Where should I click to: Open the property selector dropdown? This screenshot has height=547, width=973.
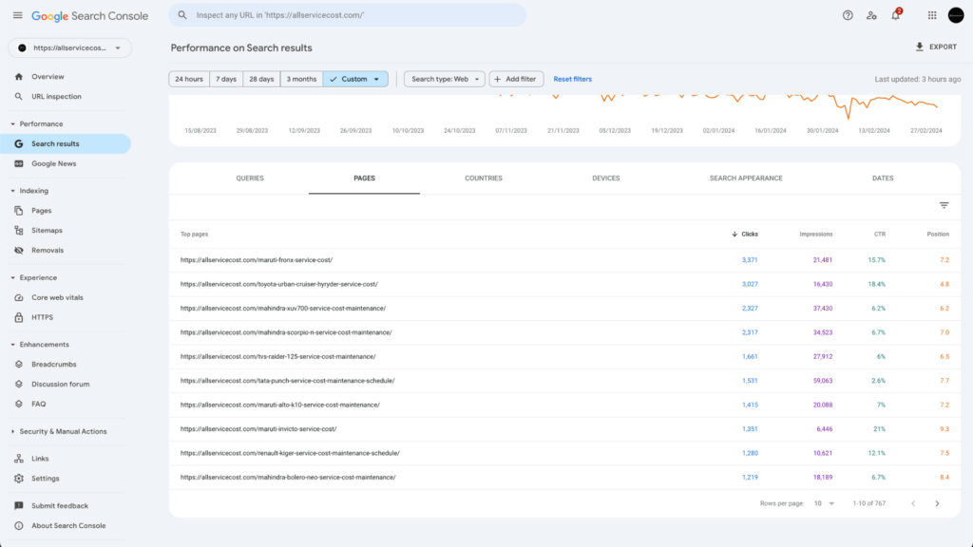point(69,47)
